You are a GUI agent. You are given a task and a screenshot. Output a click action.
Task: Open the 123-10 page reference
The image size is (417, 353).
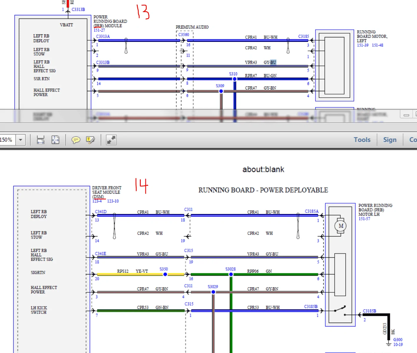pos(113,201)
